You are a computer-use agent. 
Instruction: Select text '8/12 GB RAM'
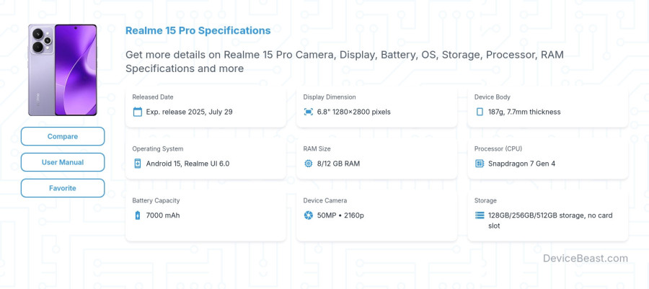click(x=338, y=164)
